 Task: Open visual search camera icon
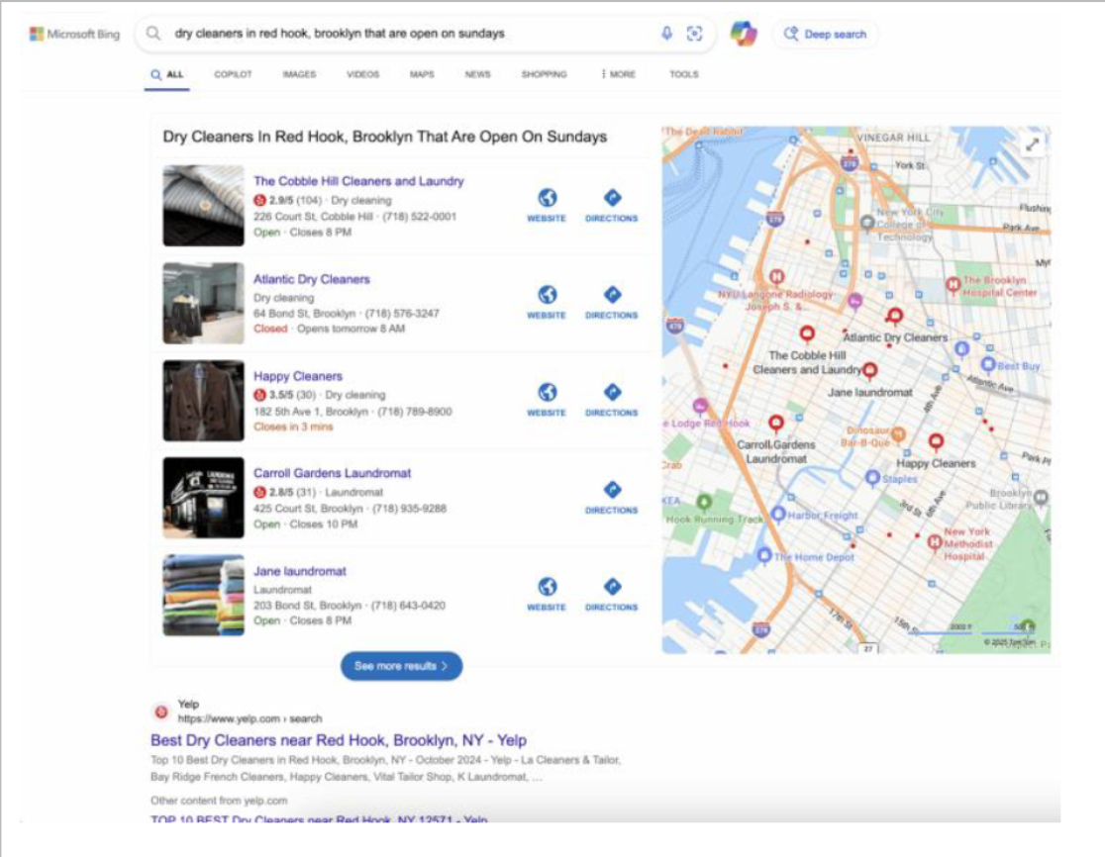[x=694, y=34]
